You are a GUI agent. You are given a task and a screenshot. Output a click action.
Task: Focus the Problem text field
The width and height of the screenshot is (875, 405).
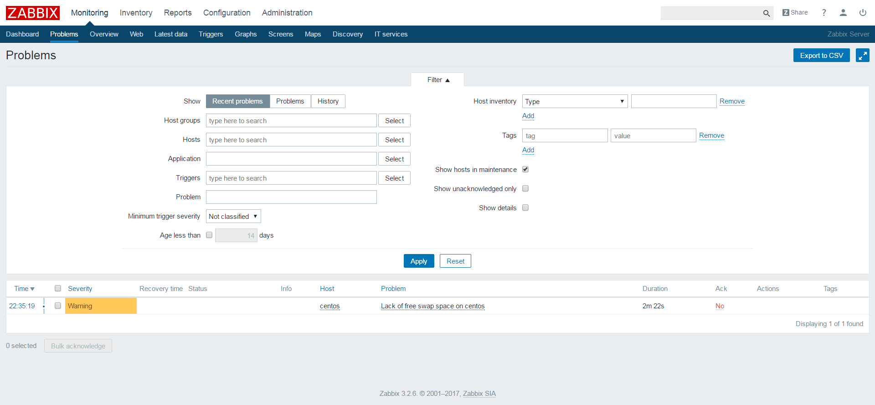(x=291, y=197)
